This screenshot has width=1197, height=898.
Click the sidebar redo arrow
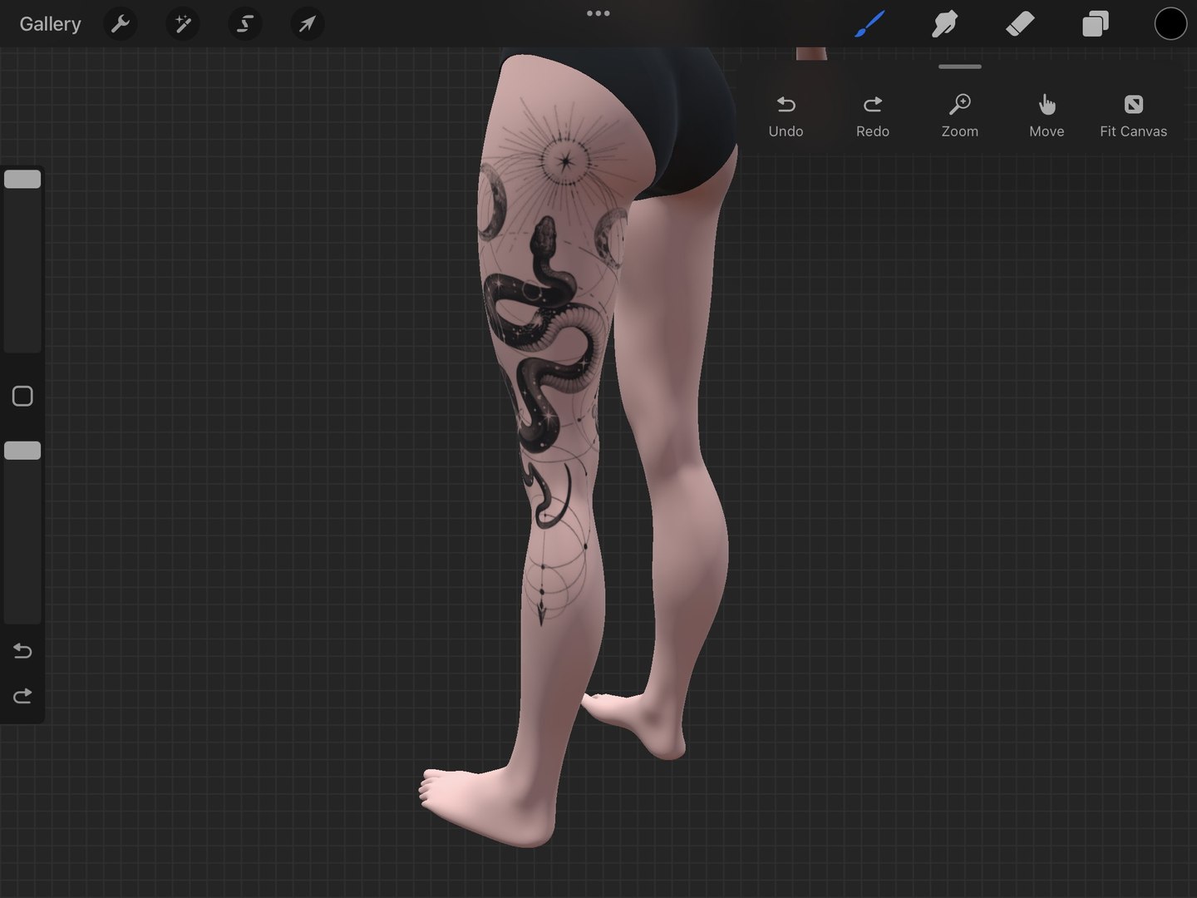(x=22, y=695)
